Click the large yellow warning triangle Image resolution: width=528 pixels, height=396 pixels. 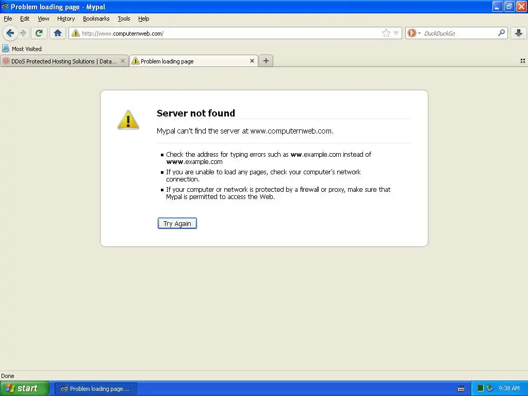pos(128,120)
